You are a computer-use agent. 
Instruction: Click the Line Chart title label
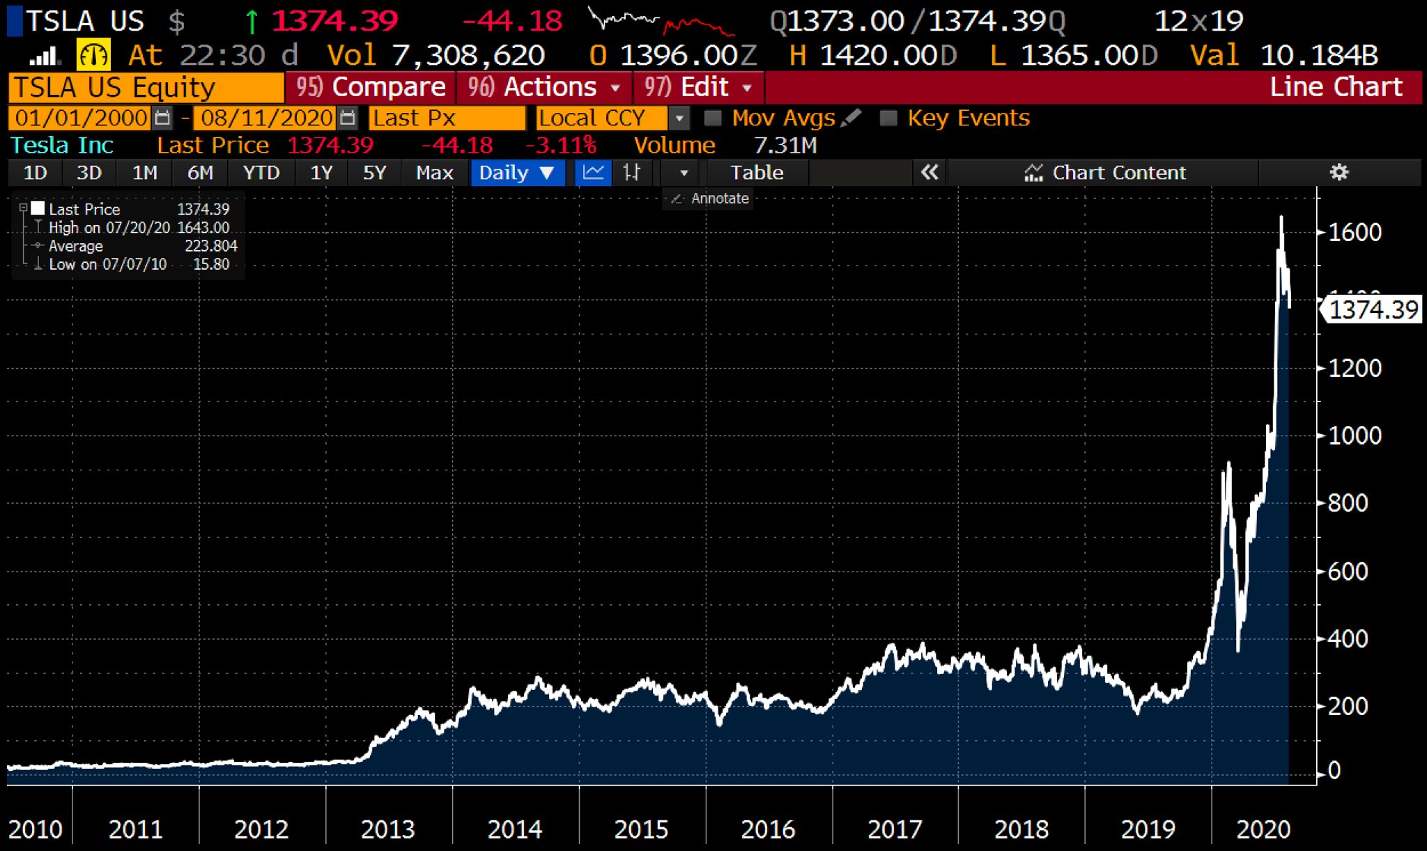[x=1336, y=87]
